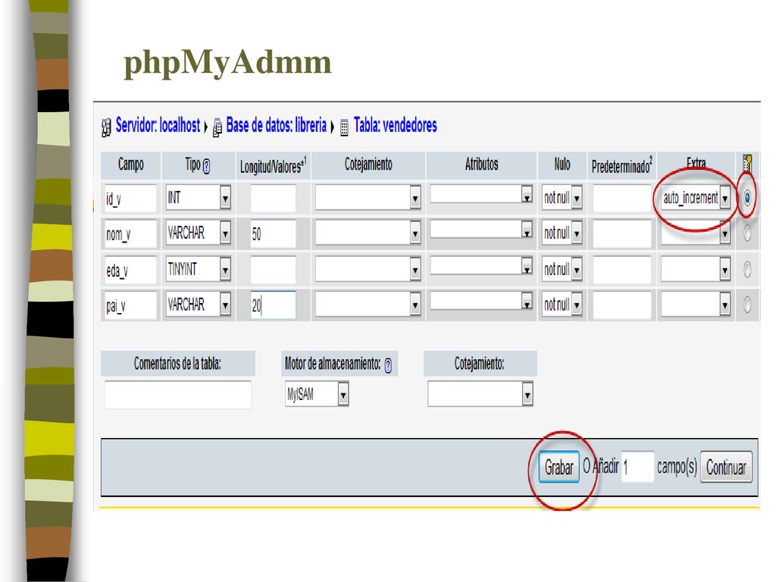This screenshot has width=776, height=582.
Task: Click the database icon beside Base de datos
Action: coord(217,127)
